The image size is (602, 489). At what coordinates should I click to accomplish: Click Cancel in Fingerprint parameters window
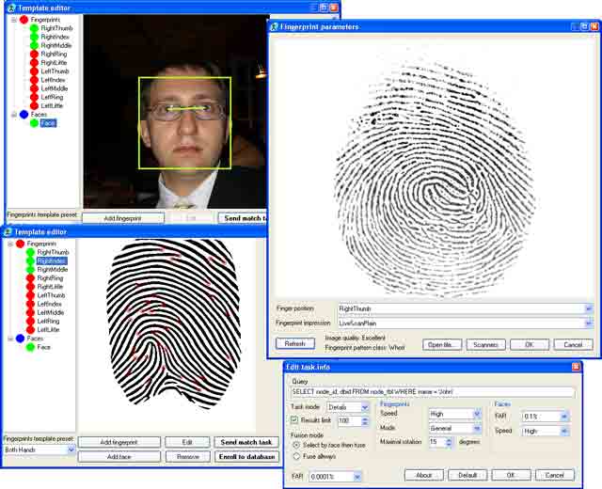click(573, 345)
